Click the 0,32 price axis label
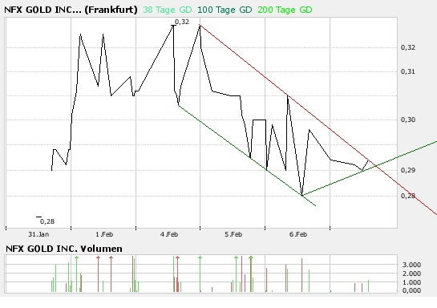Image resolution: width=437 pixels, height=308 pixels. coord(408,47)
